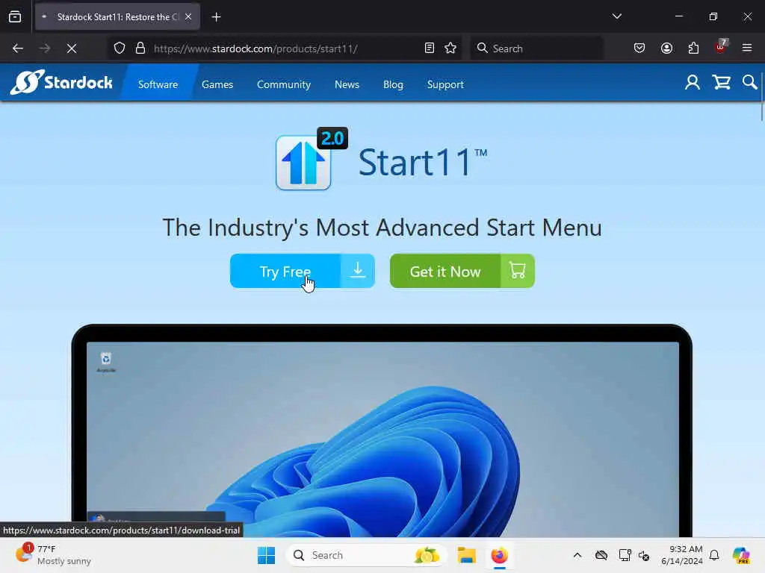The width and height of the screenshot is (765, 573).
Task: Open the notification bell icon
Action: click(x=714, y=555)
